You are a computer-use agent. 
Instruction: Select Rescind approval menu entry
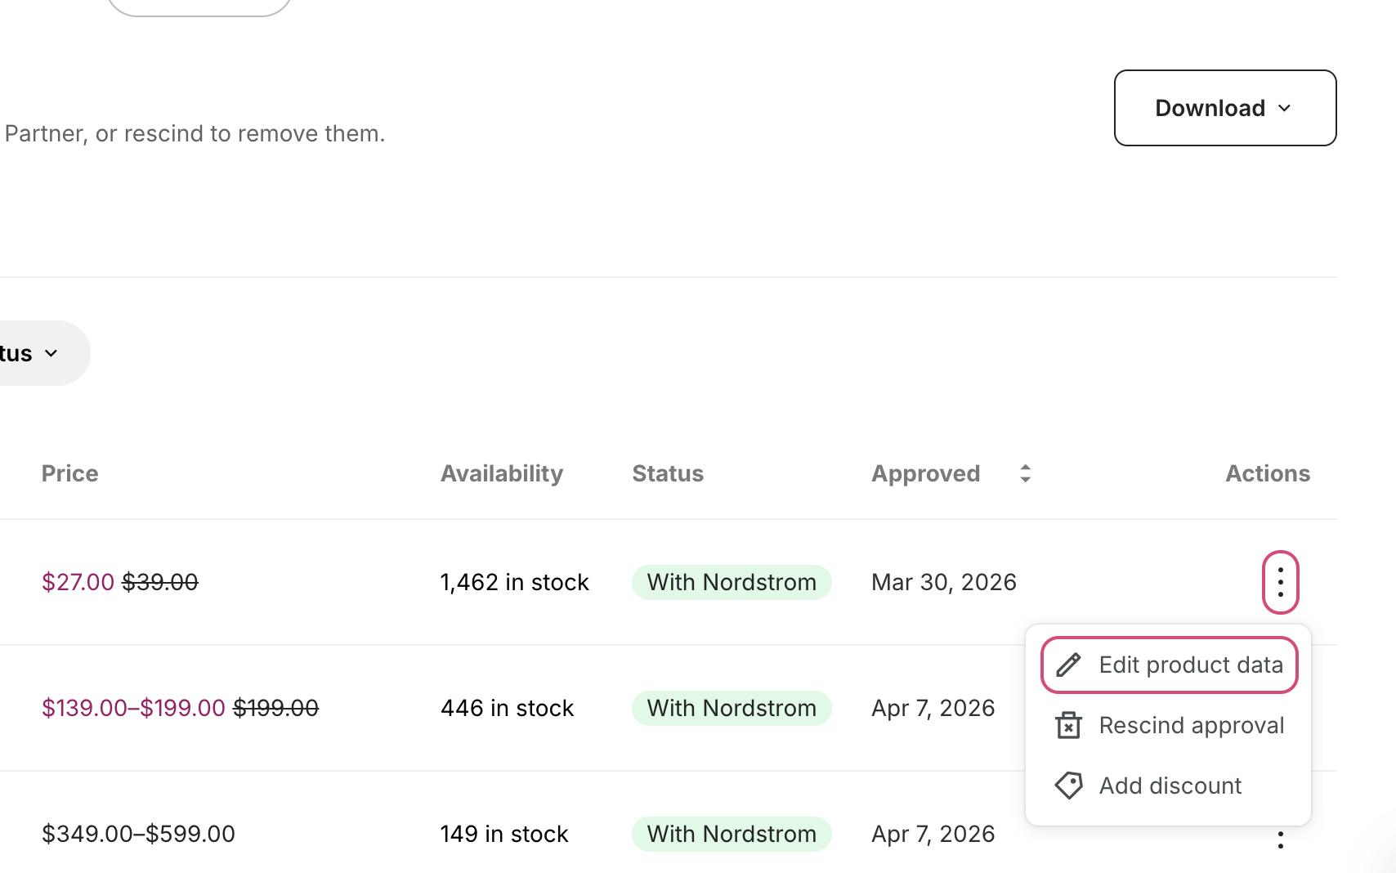pos(1169,725)
